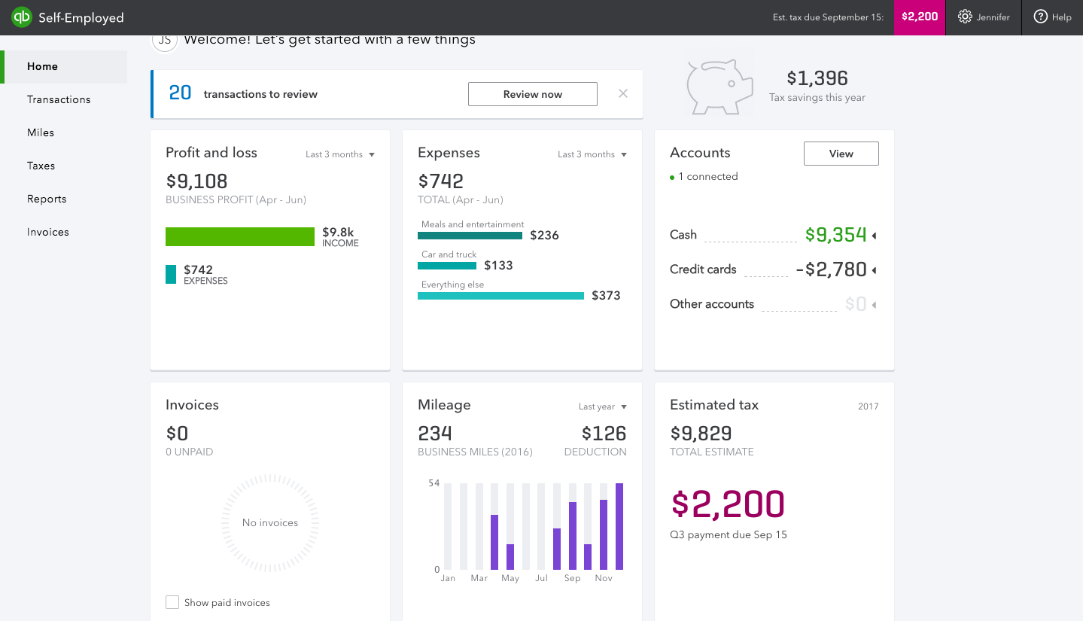Open Reports in sidebar

click(47, 199)
